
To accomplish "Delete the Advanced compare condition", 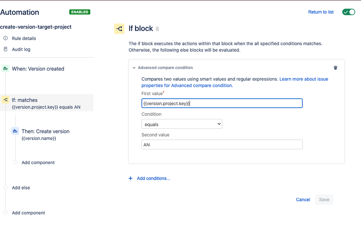I will pos(335,68).
